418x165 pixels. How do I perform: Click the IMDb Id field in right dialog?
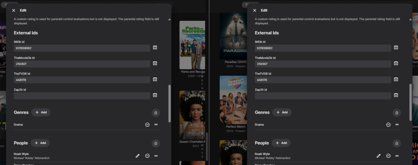coord(323,48)
